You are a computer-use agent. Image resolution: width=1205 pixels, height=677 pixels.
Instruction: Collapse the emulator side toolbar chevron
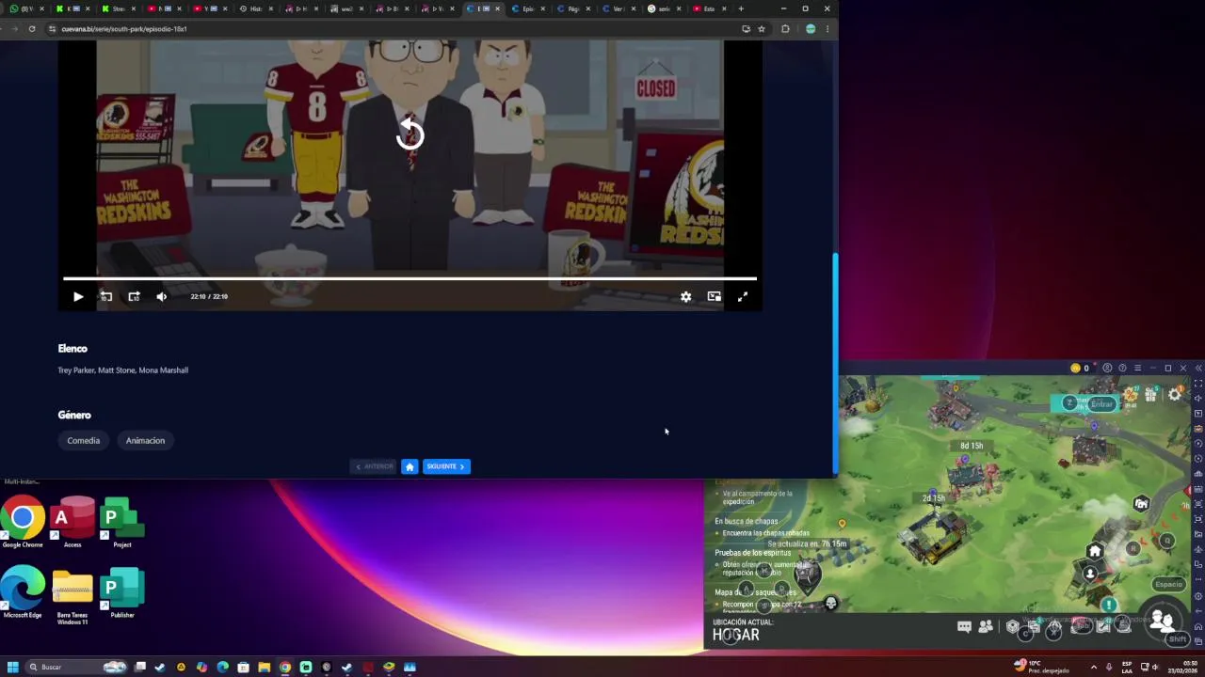tap(1198, 368)
